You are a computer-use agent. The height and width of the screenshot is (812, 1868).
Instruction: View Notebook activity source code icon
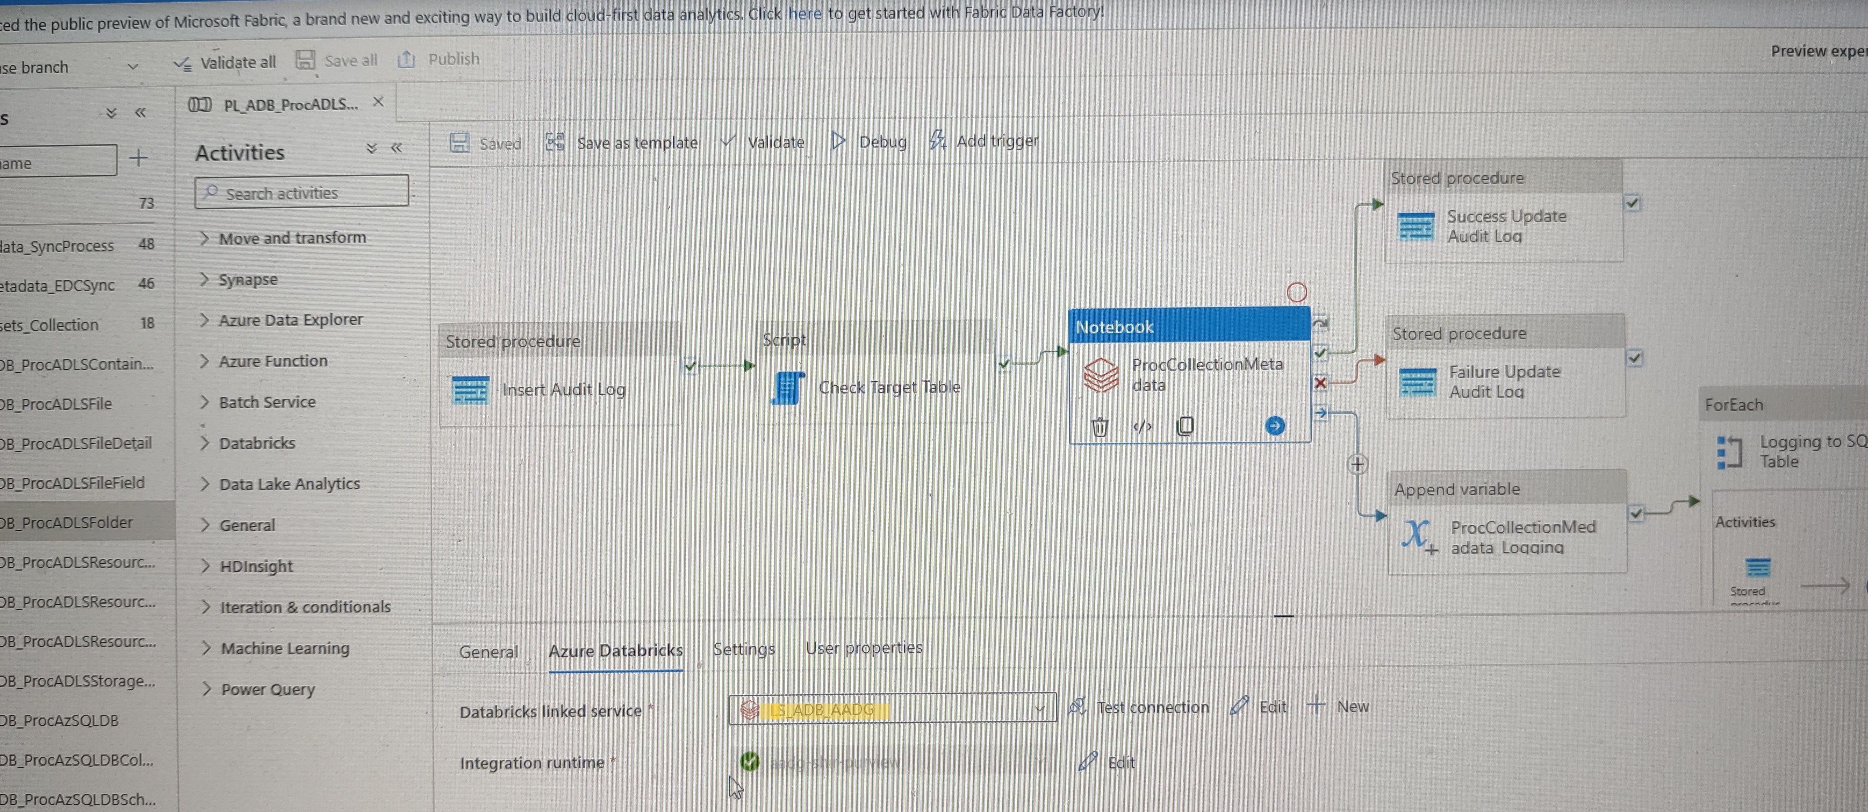coord(1142,426)
